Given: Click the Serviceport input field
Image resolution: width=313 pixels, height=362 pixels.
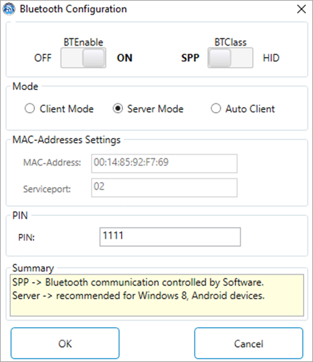Looking at the screenshot, I should pos(165,188).
